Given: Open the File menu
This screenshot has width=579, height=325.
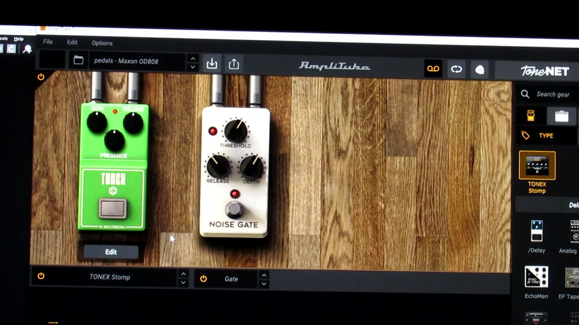Looking at the screenshot, I should pos(48,42).
